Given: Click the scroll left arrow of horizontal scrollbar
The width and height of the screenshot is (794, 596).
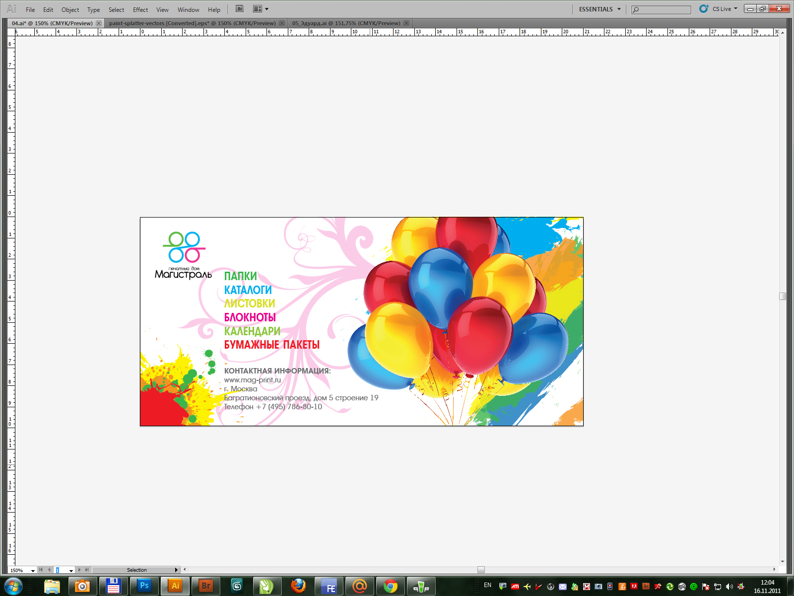Looking at the screenshot, I should point(185,570).
